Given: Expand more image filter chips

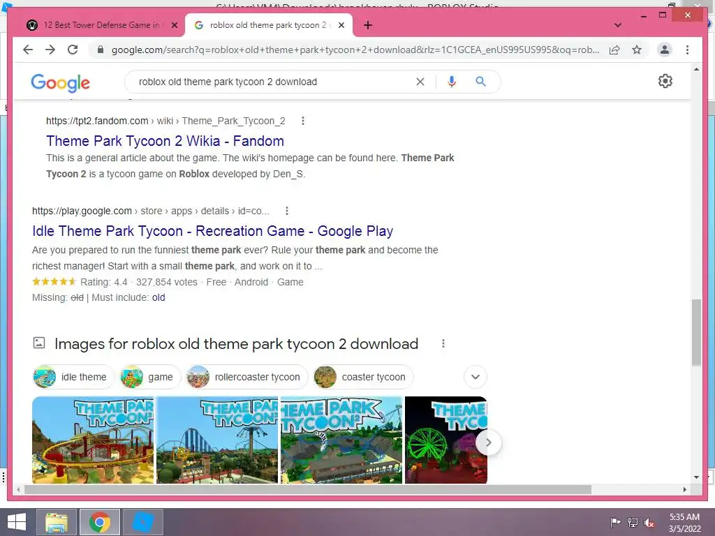Looking at the screenshot, I should click(x=475, y=377).
